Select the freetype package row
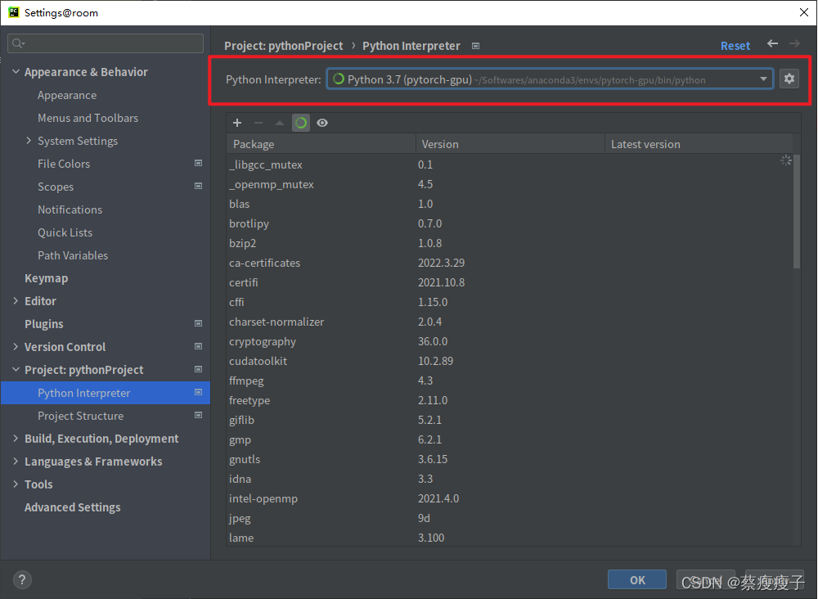 click(x=509, y=400)
